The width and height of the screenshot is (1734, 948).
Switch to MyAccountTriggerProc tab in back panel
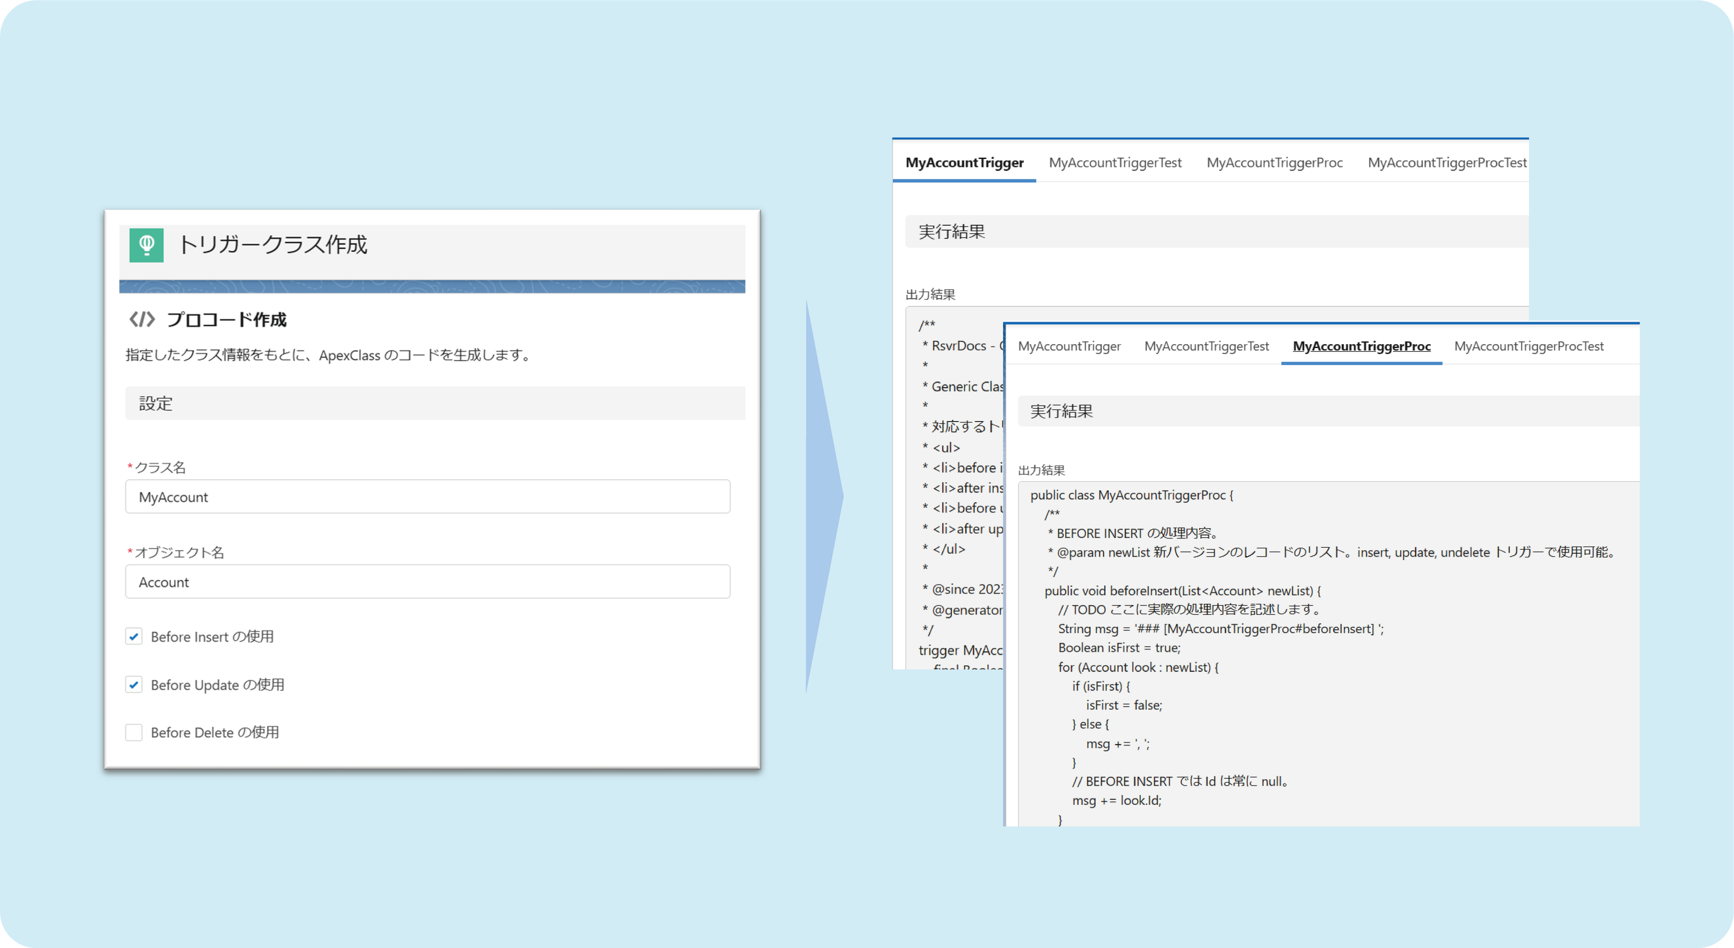(x=1274, y=163)
